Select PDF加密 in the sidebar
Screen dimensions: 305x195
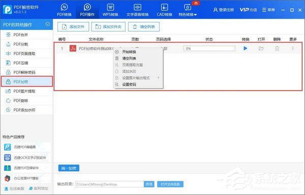point(26,82)
